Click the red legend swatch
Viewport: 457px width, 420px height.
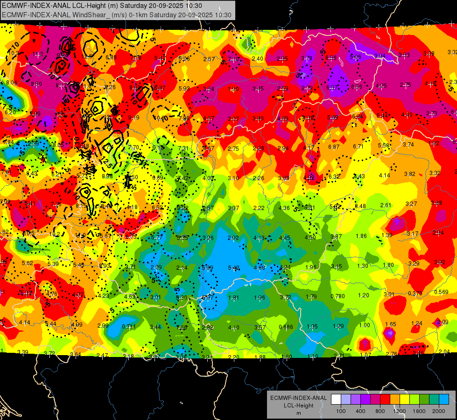pos(385,399)
